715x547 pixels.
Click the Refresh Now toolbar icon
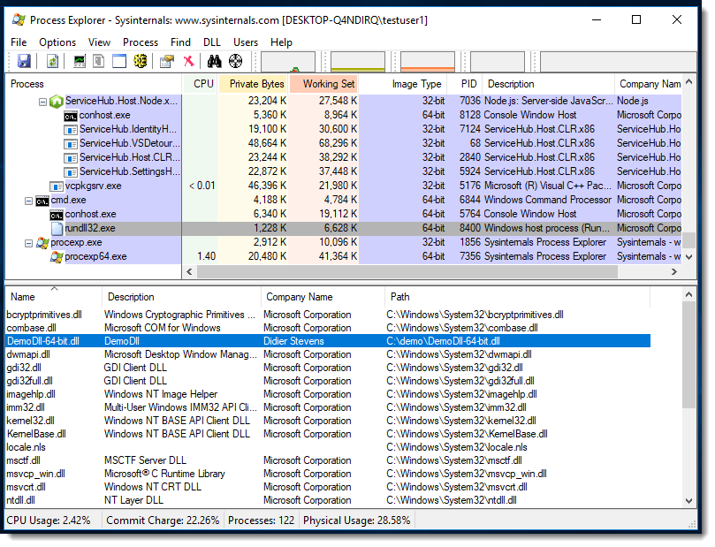click(52, 61)
